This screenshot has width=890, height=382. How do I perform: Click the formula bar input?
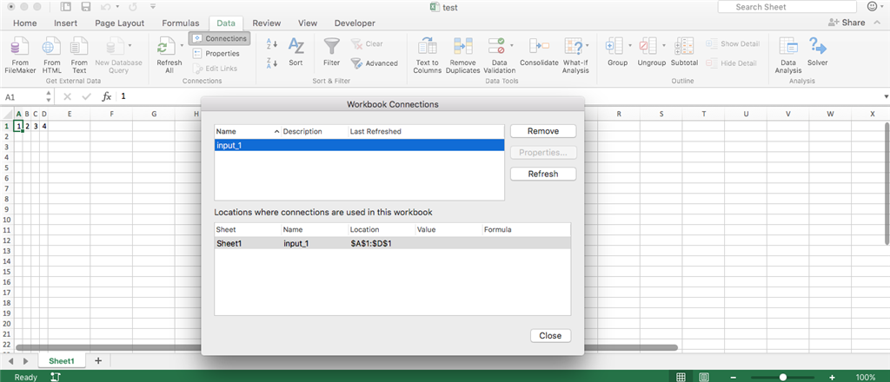(500, 97)
